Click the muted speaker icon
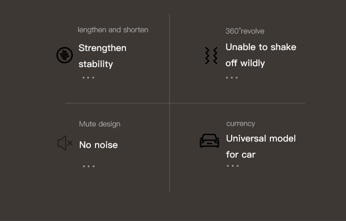346x221 pixels. coord(65,143)
